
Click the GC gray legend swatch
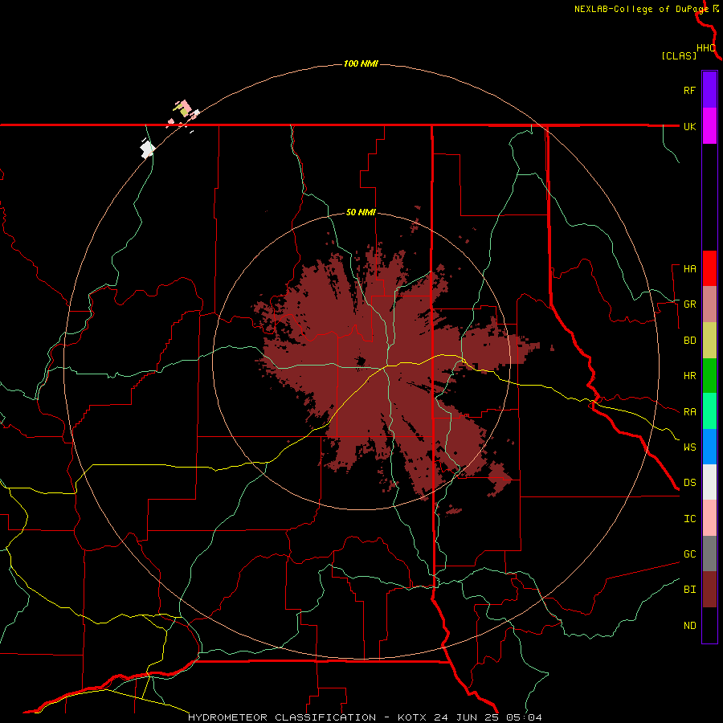point(709,553)
